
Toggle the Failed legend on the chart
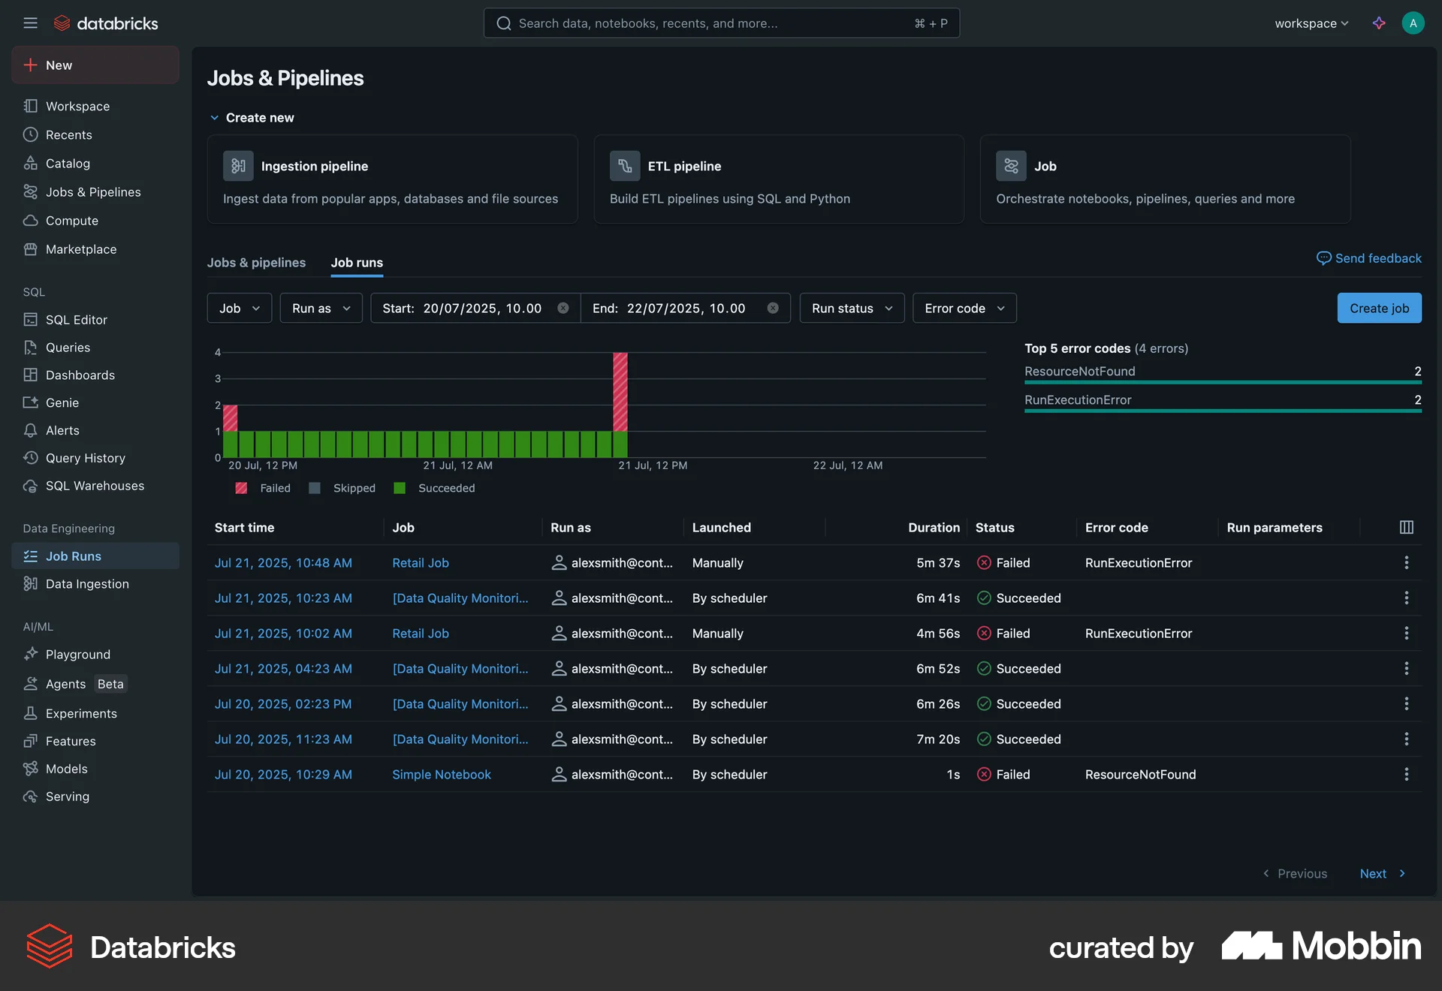262,488
